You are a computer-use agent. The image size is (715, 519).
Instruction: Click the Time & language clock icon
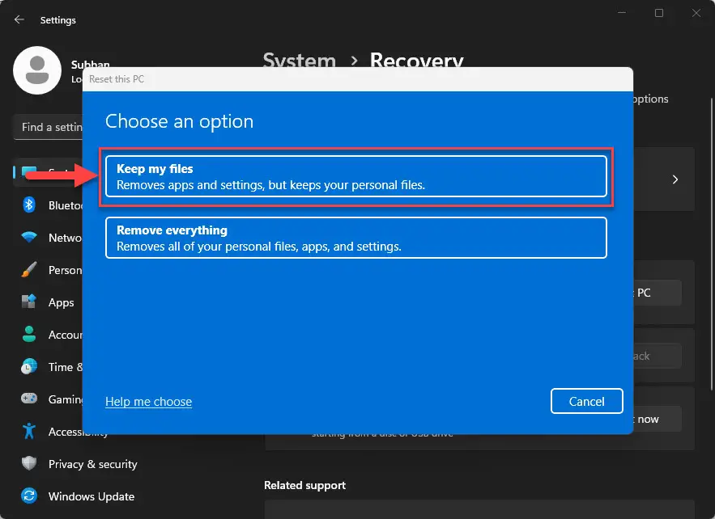pos(29,367)
